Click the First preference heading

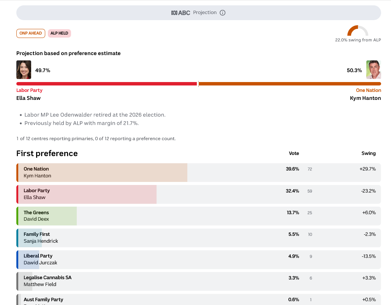pos(47,153)
